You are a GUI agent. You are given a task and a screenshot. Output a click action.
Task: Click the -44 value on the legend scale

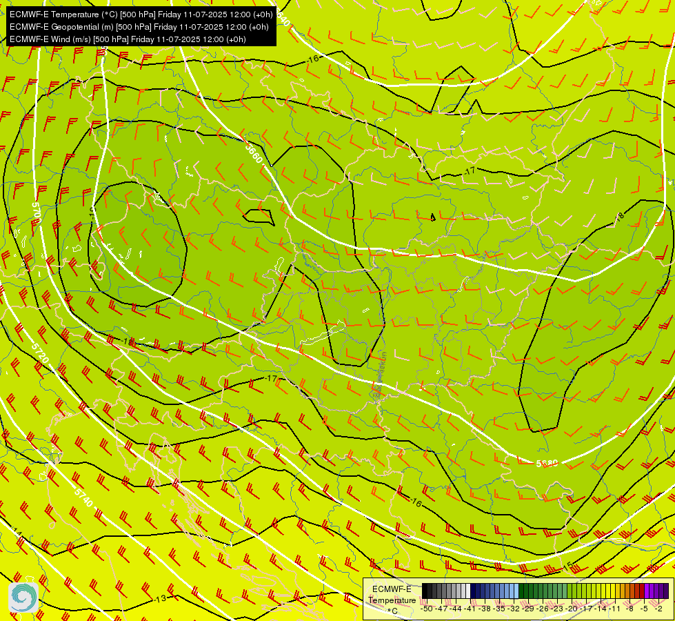(456, 609)
